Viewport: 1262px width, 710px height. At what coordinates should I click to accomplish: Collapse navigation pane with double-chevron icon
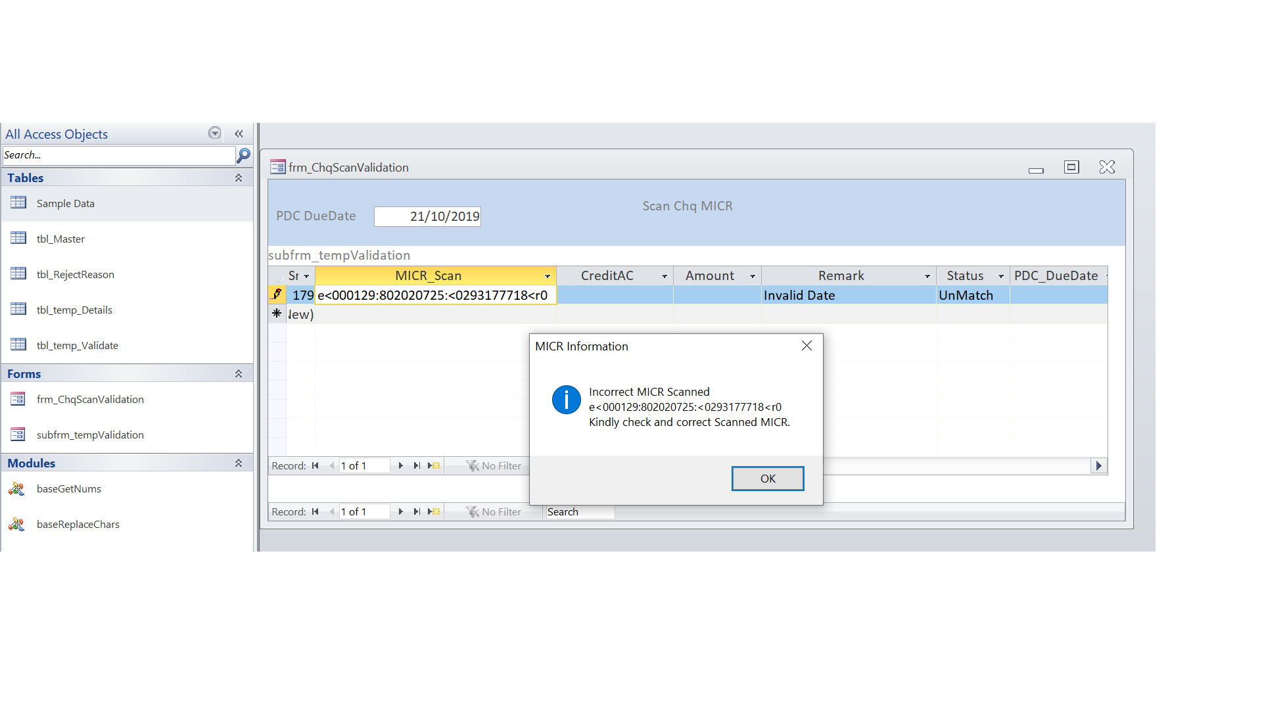[239, 133]
